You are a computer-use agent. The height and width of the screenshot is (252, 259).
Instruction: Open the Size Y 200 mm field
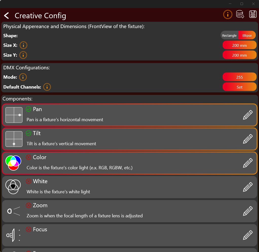239,55
